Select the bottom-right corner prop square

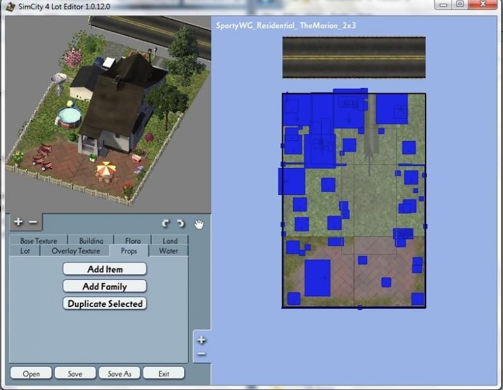417,299
